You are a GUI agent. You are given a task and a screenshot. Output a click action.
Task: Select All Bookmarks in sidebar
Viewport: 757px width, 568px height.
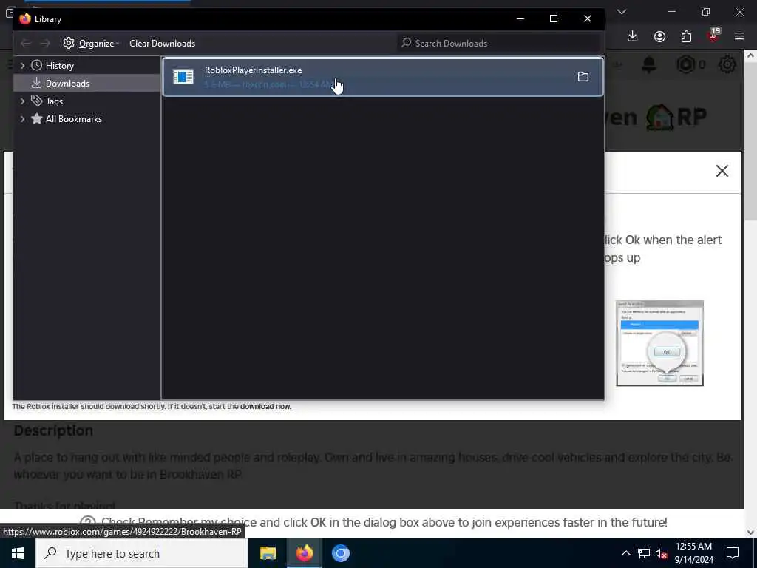(73, 119)
